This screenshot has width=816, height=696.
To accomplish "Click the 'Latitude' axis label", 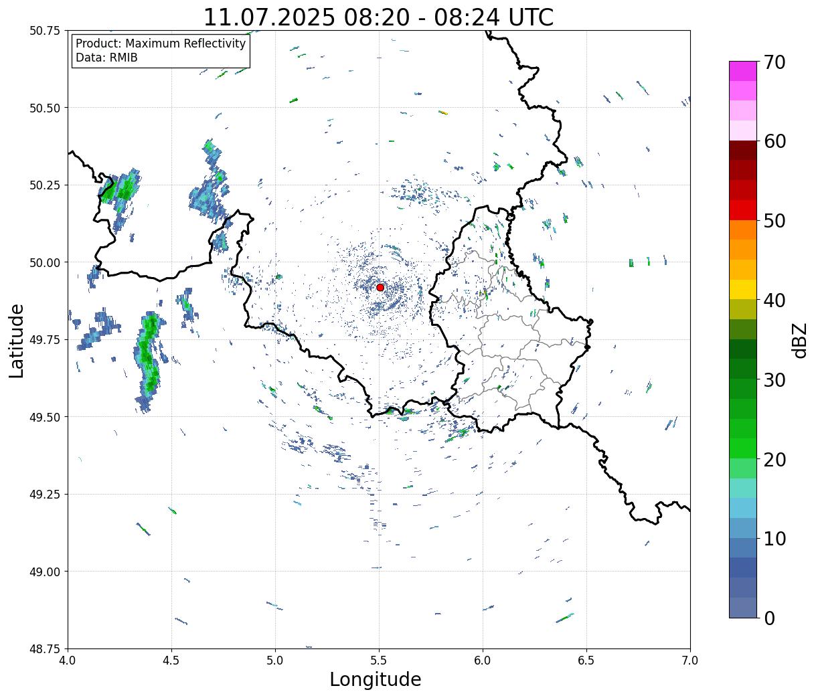I will coord(17,340).
